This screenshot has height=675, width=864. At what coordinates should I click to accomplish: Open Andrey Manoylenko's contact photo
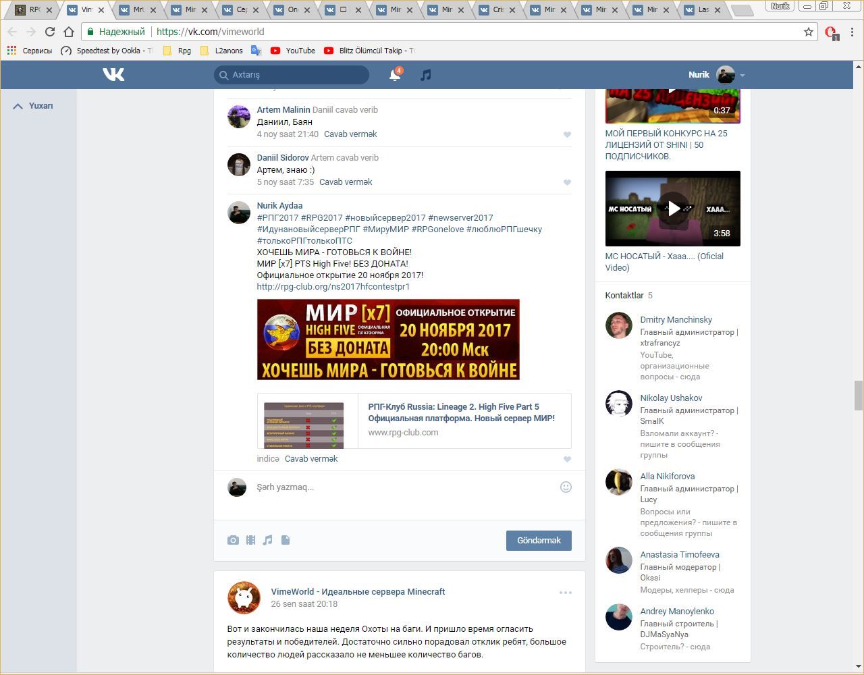pos(618,617)
